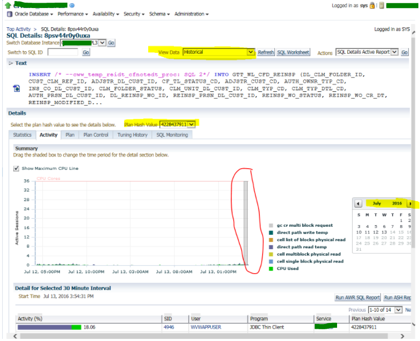420x341 pixels.
Task: Click the cell multiblock physical read swatch
Action: click(x=271, y=255)
